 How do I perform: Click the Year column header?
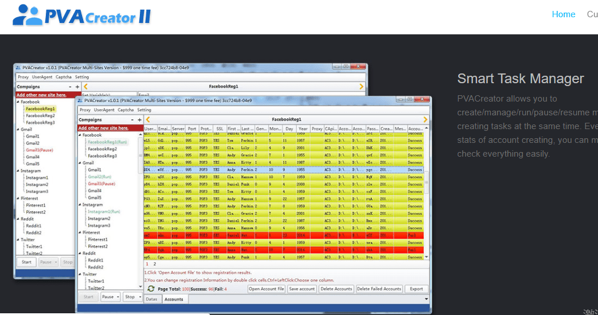pos(303,129)
